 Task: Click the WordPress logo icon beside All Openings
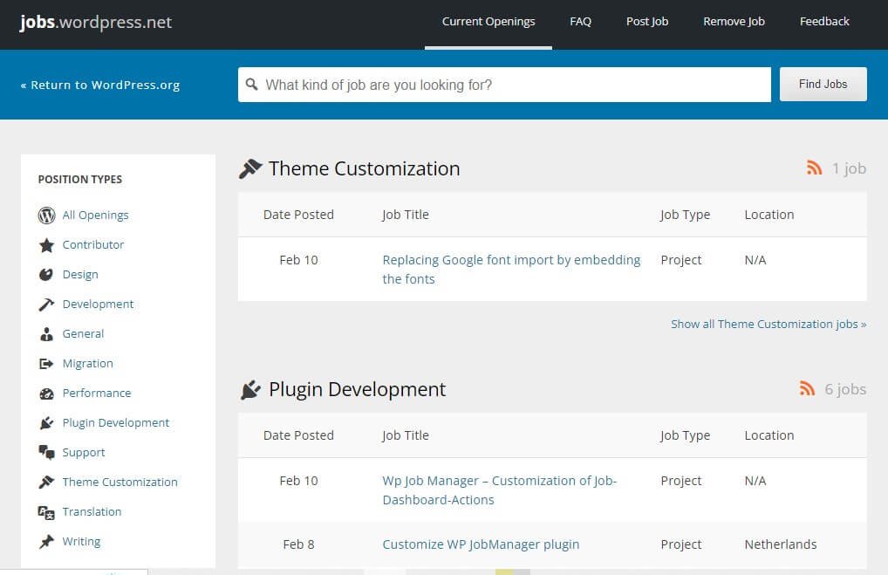[46, 216]
